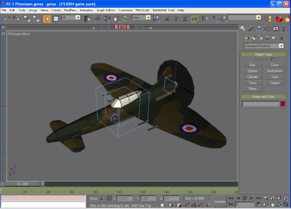The image size is (291, 209).
Task: Toggle the XY axis constraint button
Action: [x=194, y=18]
